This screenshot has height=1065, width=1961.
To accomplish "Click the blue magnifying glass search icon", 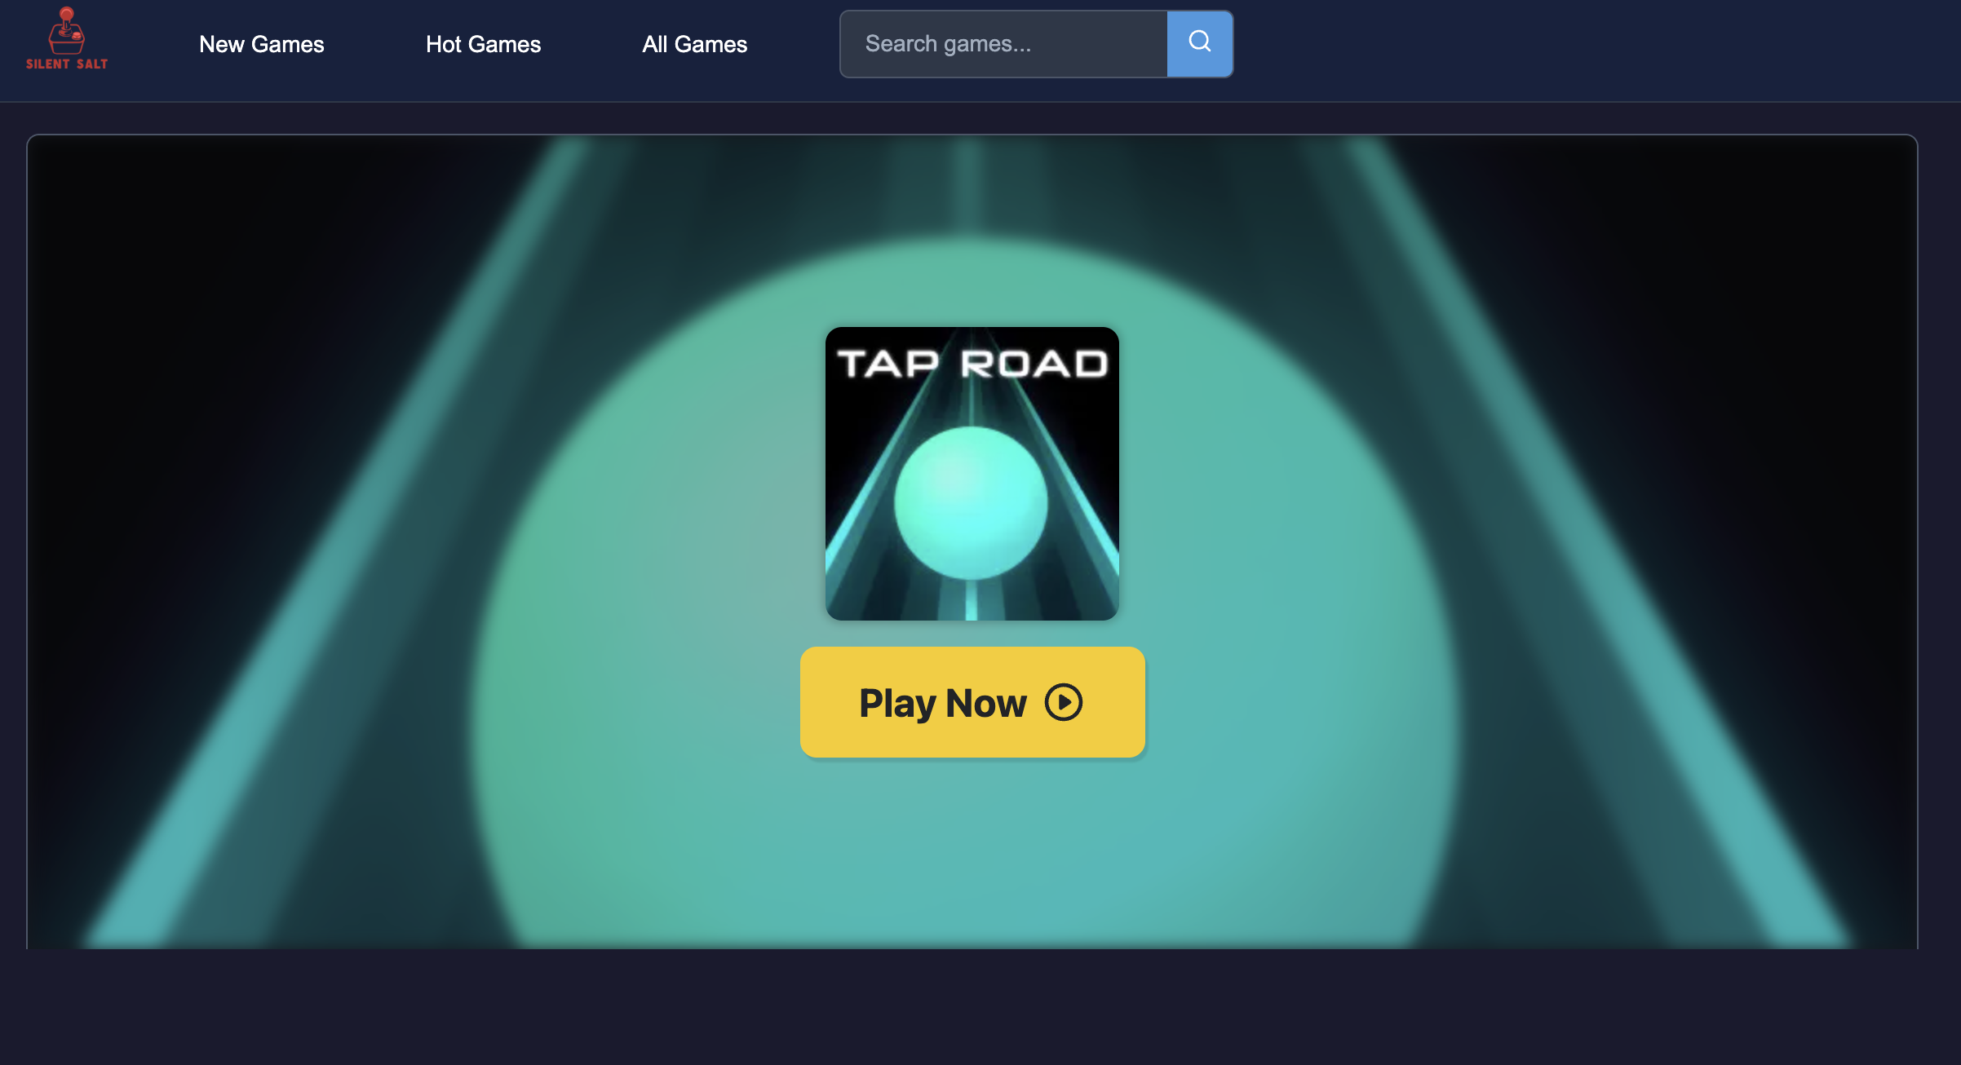I will [1199, 42].
